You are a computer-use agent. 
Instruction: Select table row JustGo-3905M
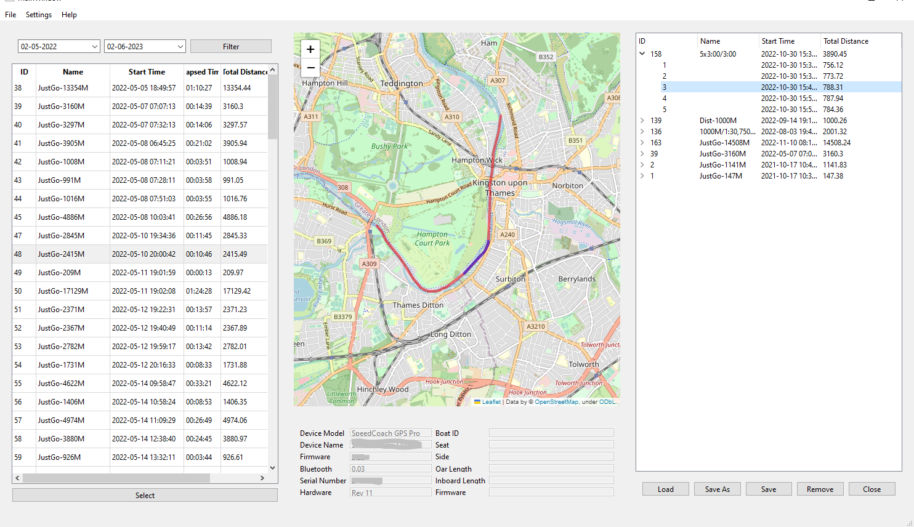pos(140,143)
